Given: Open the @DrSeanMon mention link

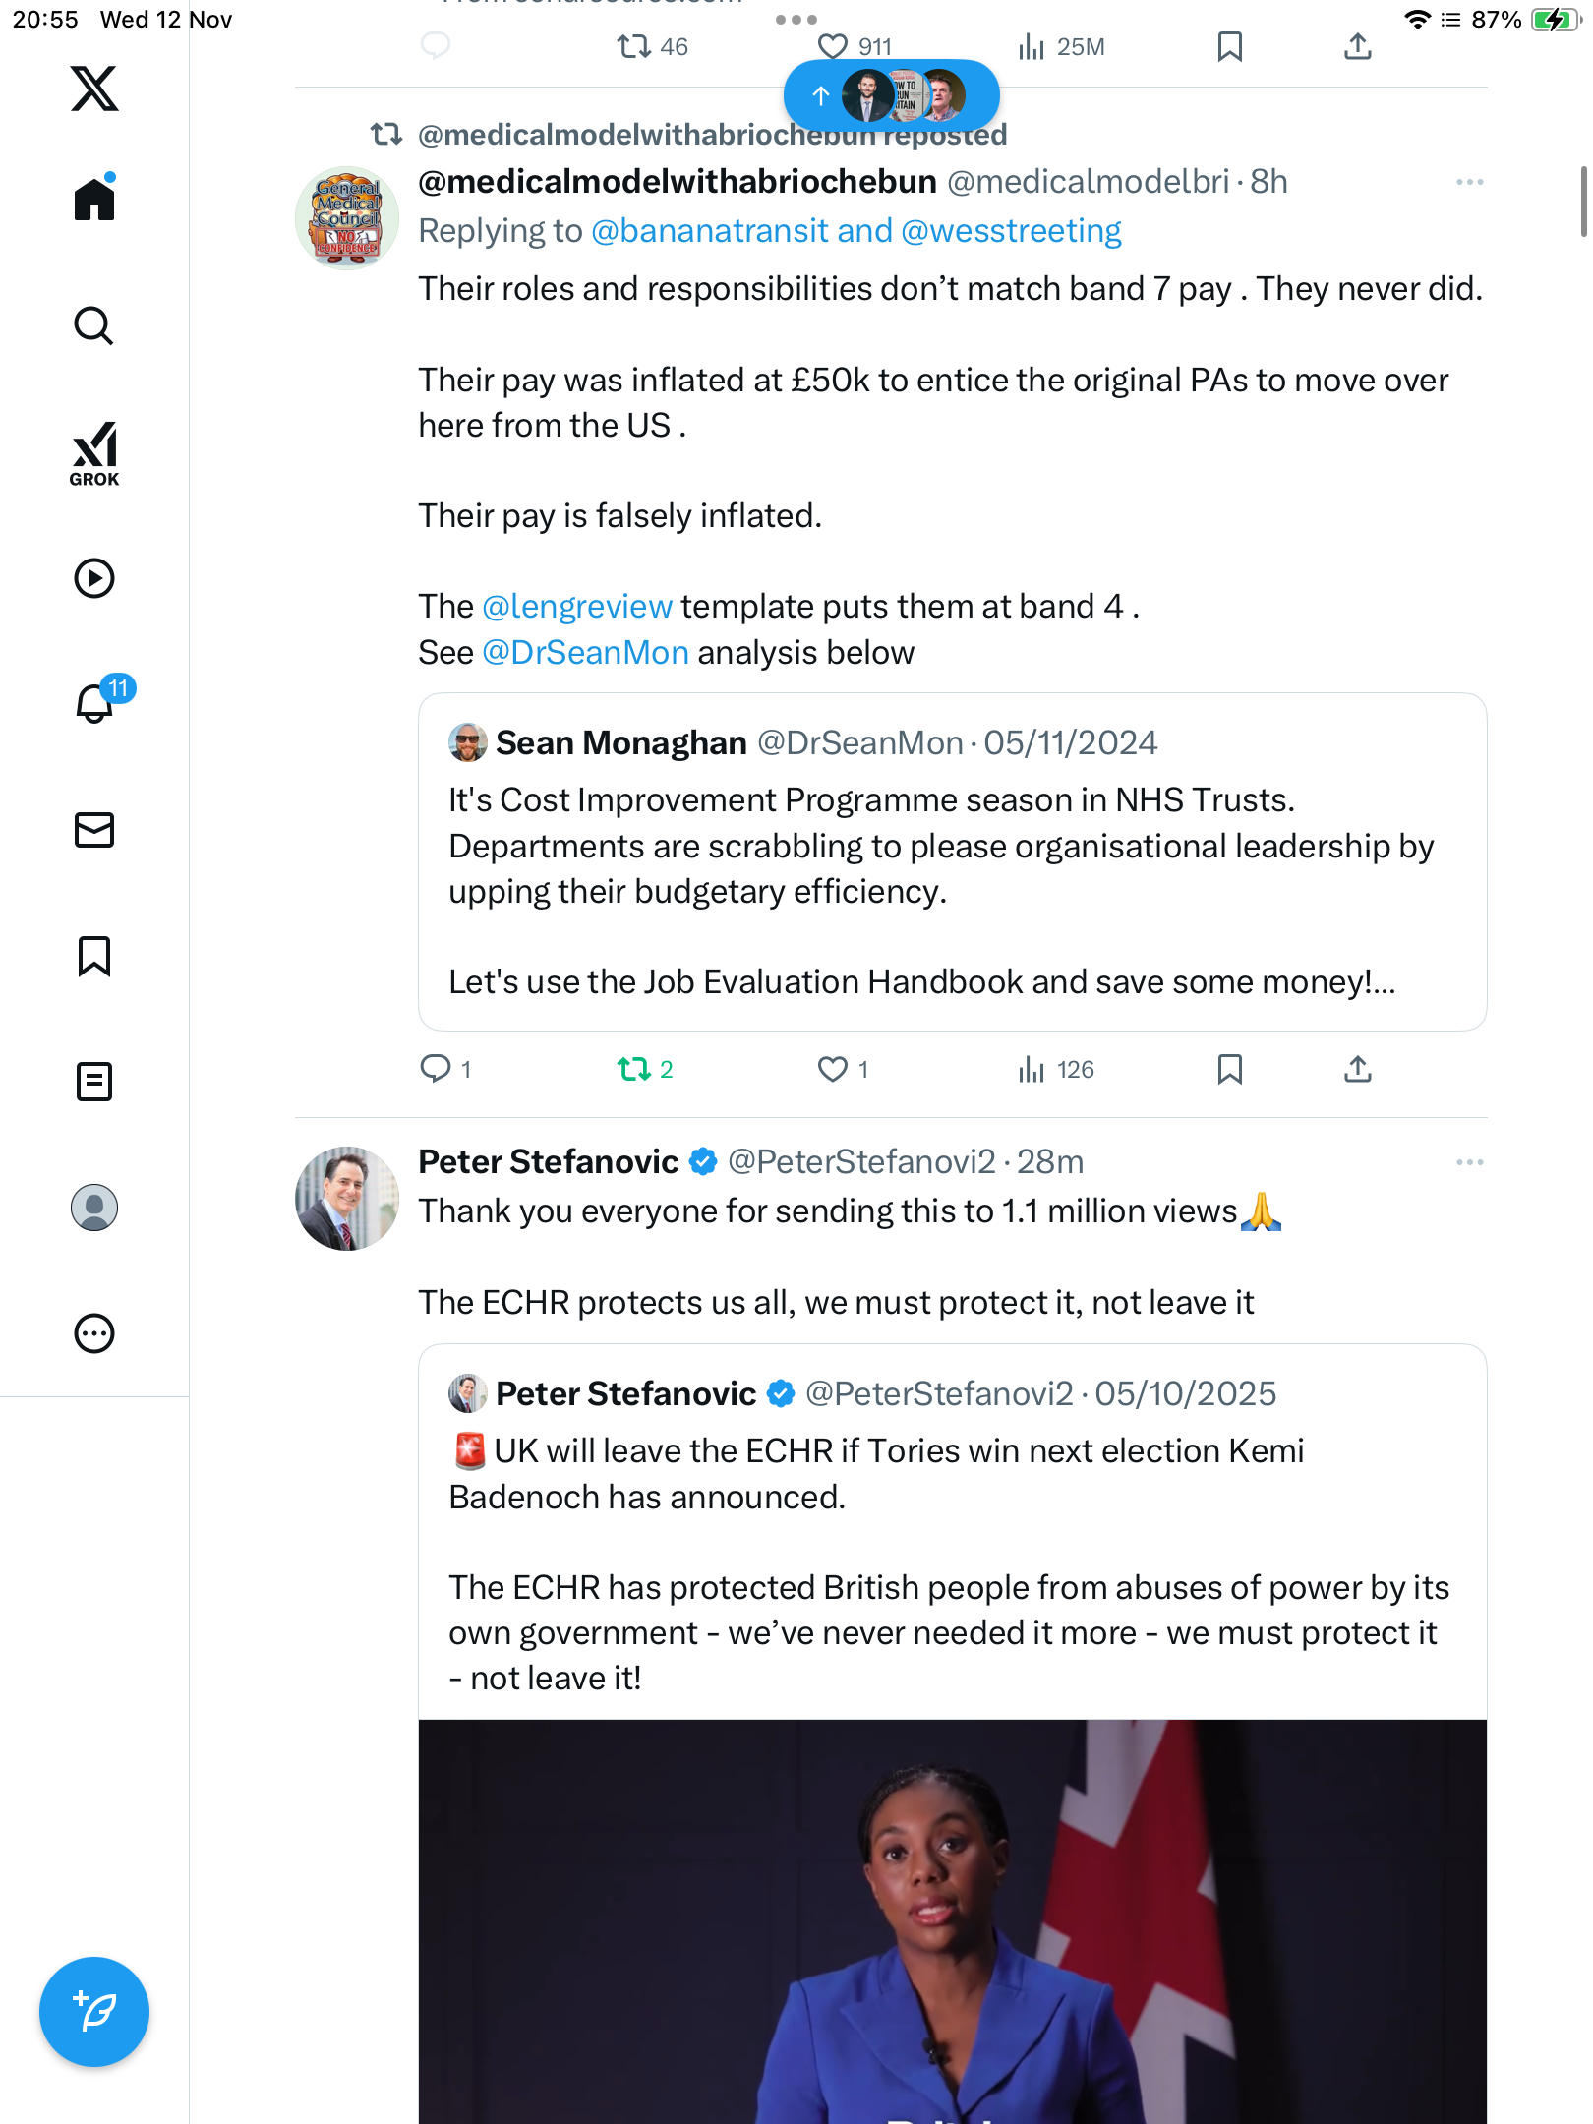Looking at the screenshot, I should tap(585, 653).
